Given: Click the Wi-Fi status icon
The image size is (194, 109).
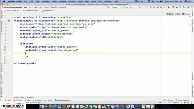Looking at the screenshot, I should [x=149, y=1].
